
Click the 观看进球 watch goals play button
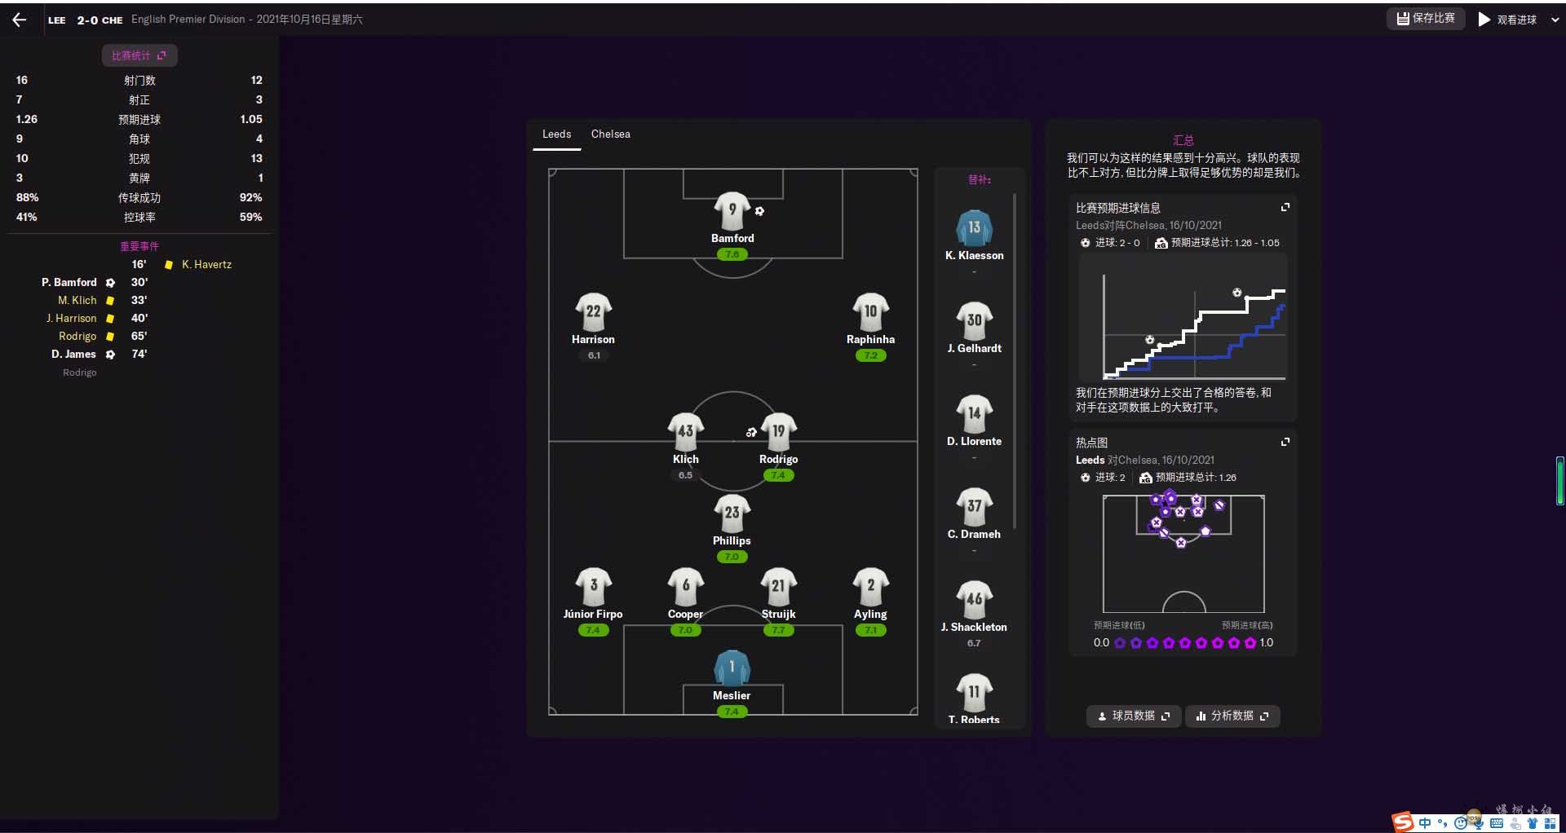click(x=1507, y=20)
